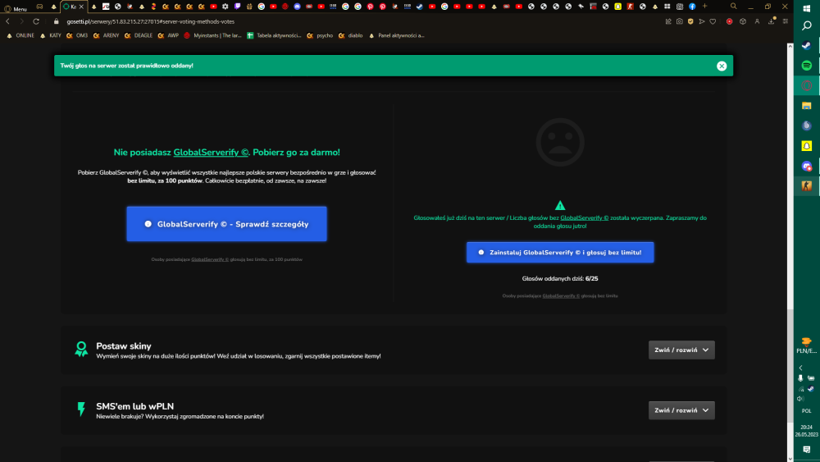Open Discord from the taskbar
This screenshot has width=820, height=462.
[806, 166]
